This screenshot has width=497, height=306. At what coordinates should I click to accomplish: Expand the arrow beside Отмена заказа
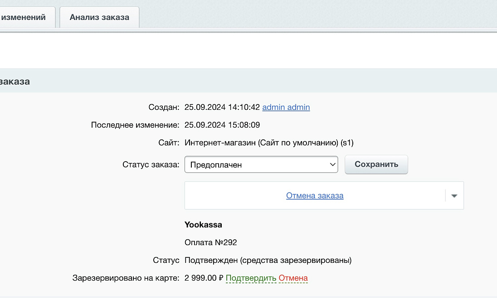click(x=454, y=196)
